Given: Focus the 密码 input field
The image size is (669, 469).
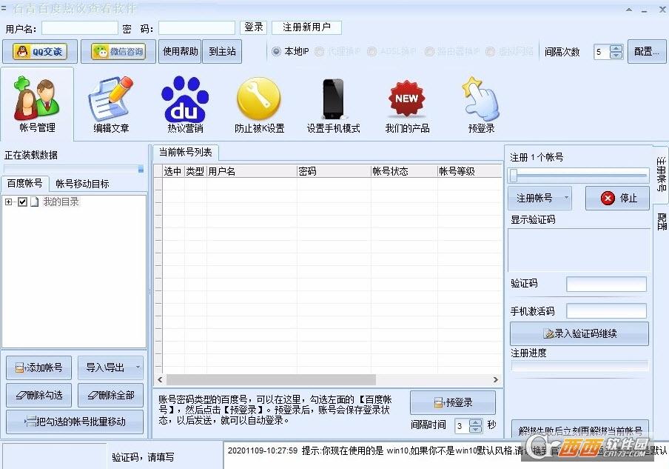Looking at the screenshot, I should (x=197, y=28).
